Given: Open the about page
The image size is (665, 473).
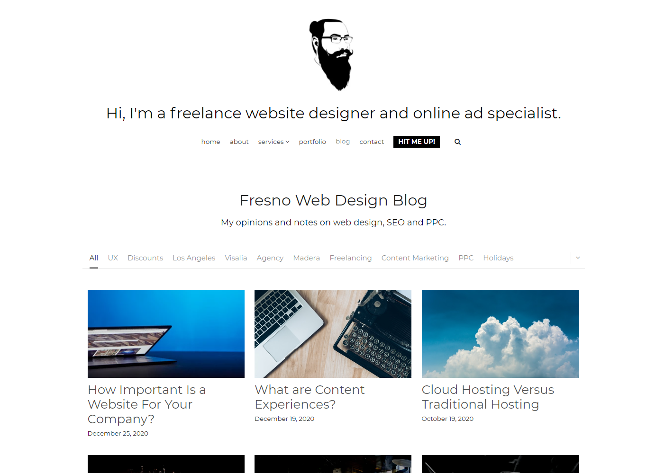Looking at the screenshot, I should pos(239,142).
